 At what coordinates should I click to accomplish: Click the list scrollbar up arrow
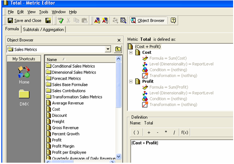coord(119,59)
